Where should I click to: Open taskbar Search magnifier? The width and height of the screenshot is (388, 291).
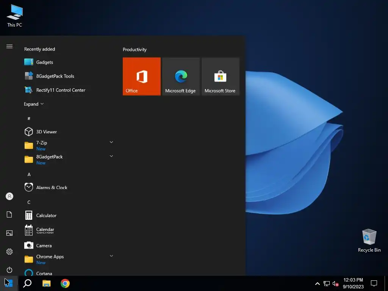[27, 283]
